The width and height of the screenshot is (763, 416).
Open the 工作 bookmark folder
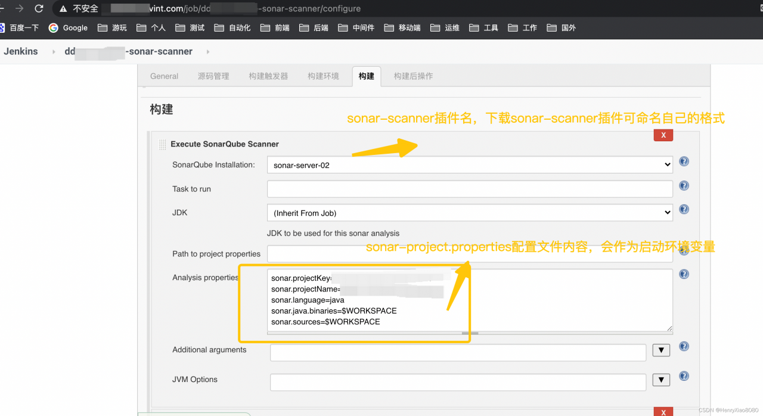tap(523, 27)
